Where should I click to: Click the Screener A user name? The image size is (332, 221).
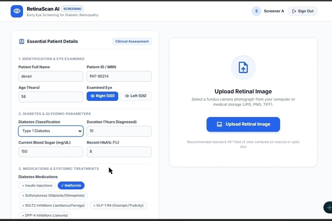pos(274,11)
